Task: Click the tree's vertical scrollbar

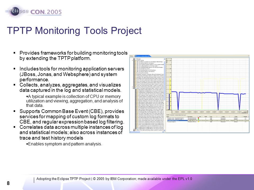Action: pyautogui.click(x=164, y=95)
